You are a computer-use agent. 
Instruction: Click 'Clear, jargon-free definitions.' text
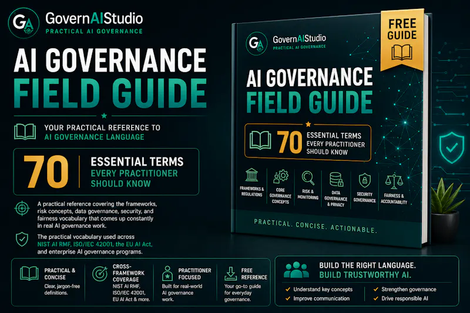tap(62, 290)
